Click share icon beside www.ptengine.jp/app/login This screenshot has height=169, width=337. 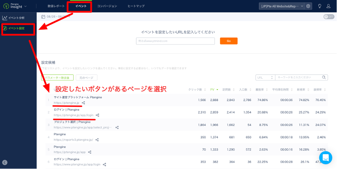(x=105, y=165)
